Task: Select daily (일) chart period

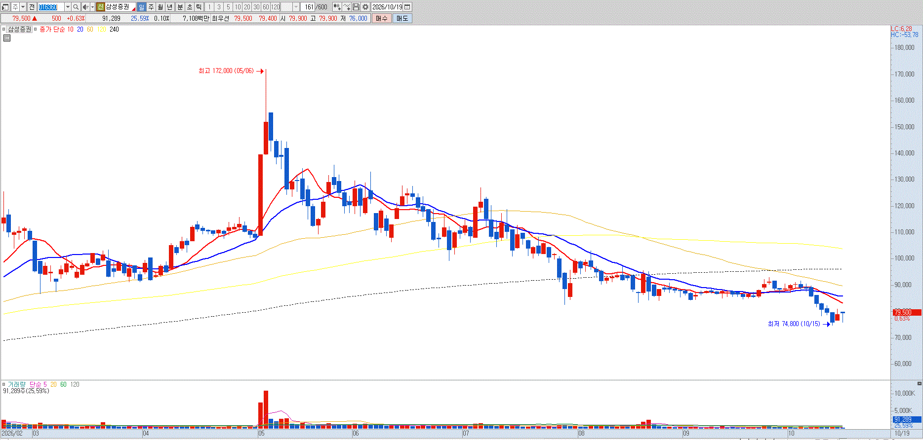Action: 142,7
